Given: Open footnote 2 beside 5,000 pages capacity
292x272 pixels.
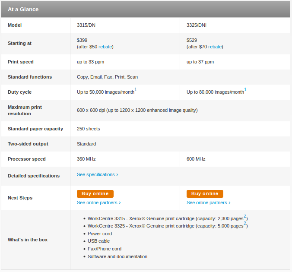Looking at the screenshot, I should [x=245, y=223].
